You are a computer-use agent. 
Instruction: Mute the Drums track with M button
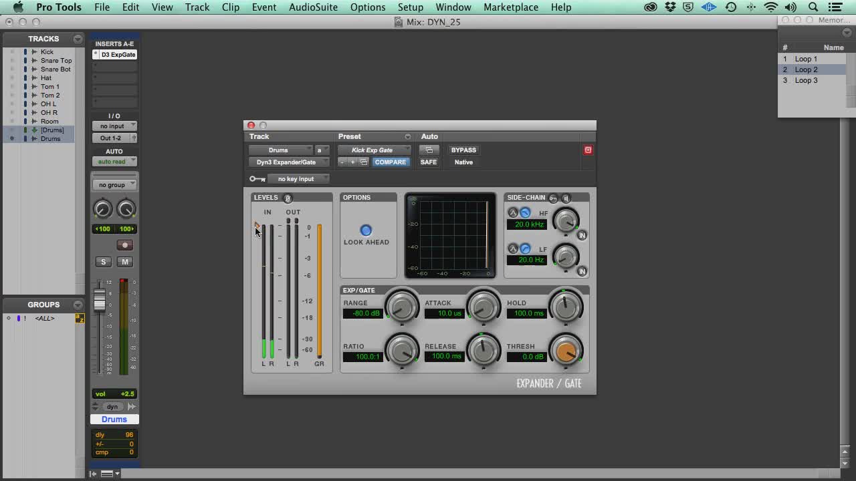pos(124,262)
